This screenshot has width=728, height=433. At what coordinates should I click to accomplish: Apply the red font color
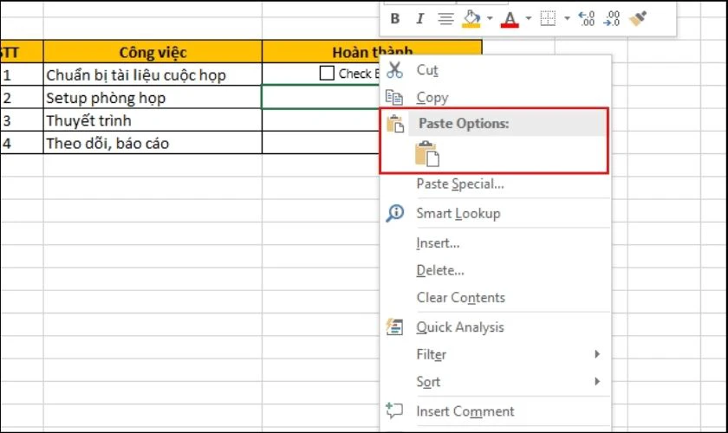tap(510, 19)
